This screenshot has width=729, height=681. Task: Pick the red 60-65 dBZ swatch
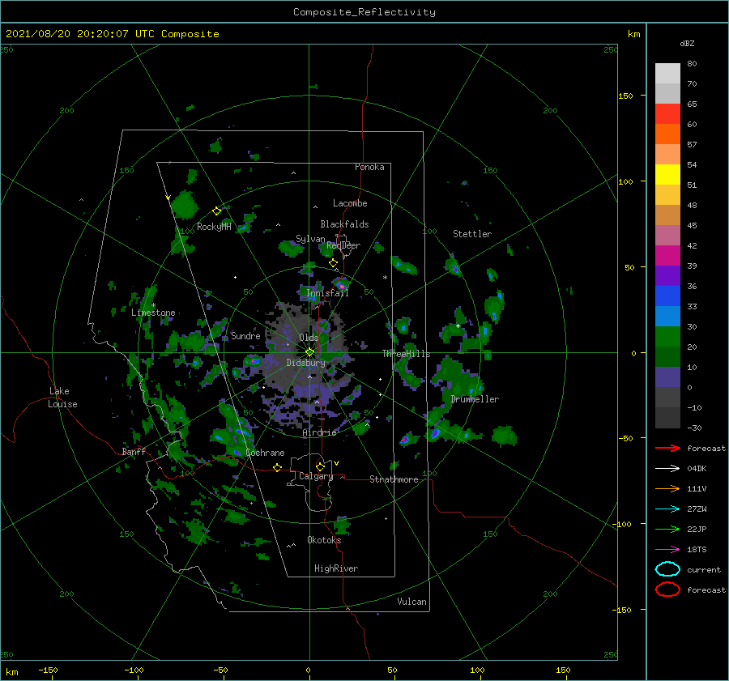coord(667,114)
